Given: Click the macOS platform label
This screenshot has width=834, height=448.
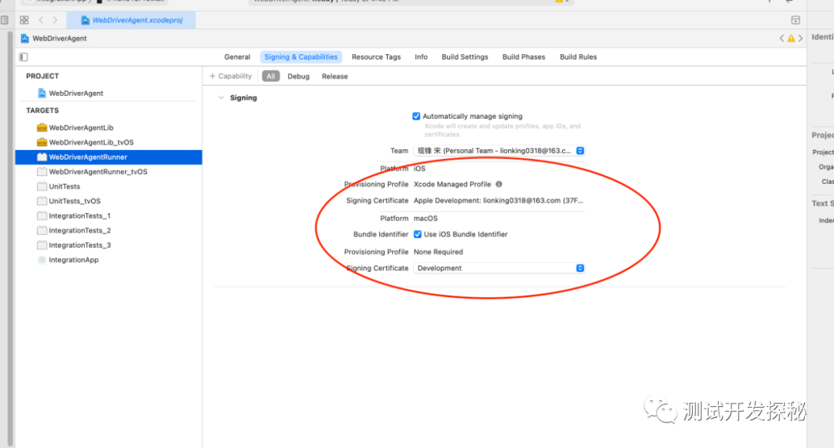Looking at the screenshot, I should click(x=425, y=218).
